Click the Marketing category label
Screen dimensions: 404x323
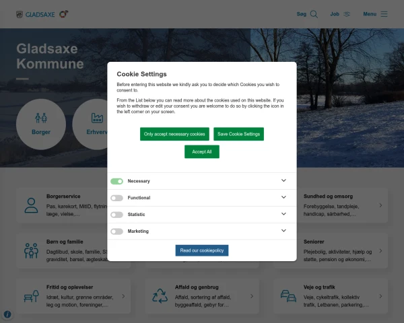pyautogui.click(x=138, y=231)
